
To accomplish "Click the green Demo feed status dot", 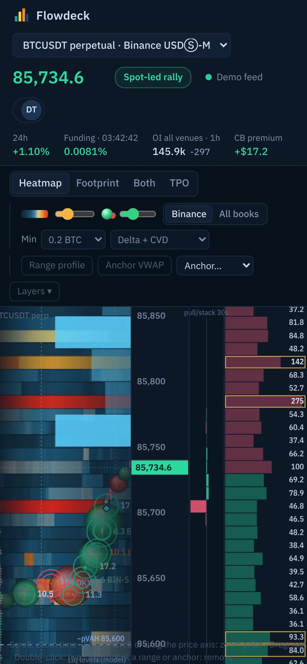I will 209,77.
